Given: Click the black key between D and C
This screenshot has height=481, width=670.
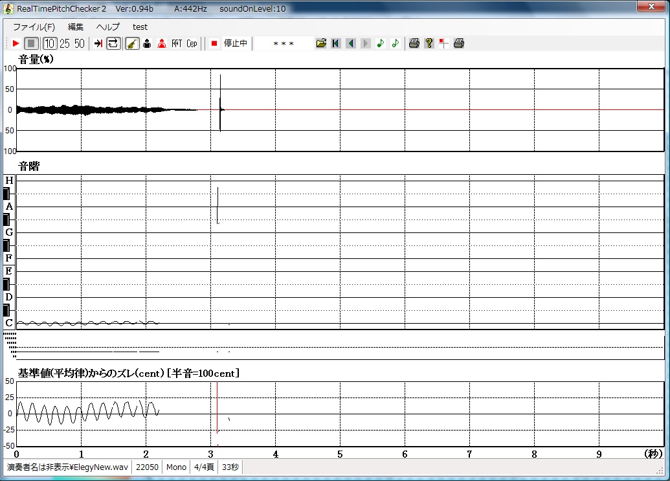Looking at the screenshot, I should (x=6, y=310).
